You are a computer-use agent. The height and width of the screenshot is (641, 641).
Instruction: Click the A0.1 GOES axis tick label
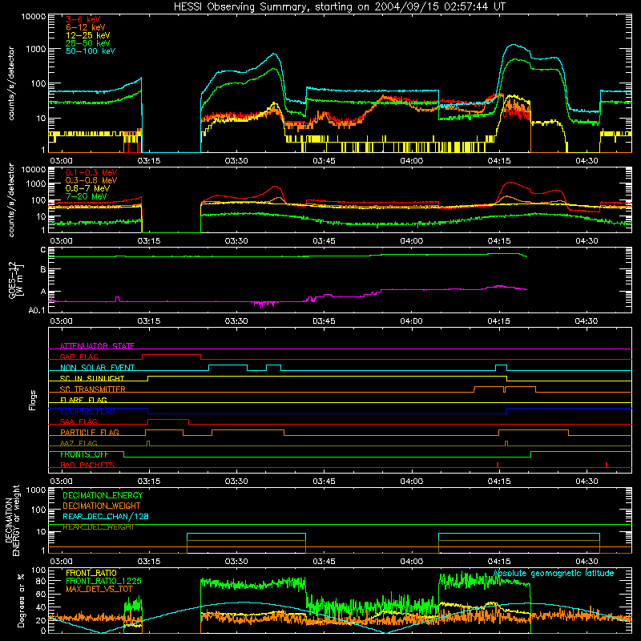click(37, 310)
